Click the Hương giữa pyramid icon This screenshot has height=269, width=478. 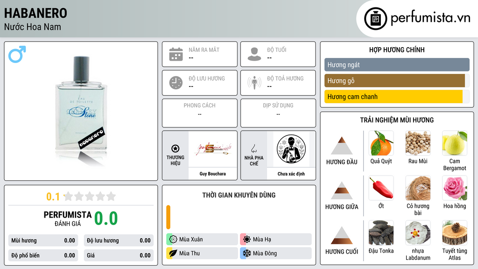tap(342, 191)
